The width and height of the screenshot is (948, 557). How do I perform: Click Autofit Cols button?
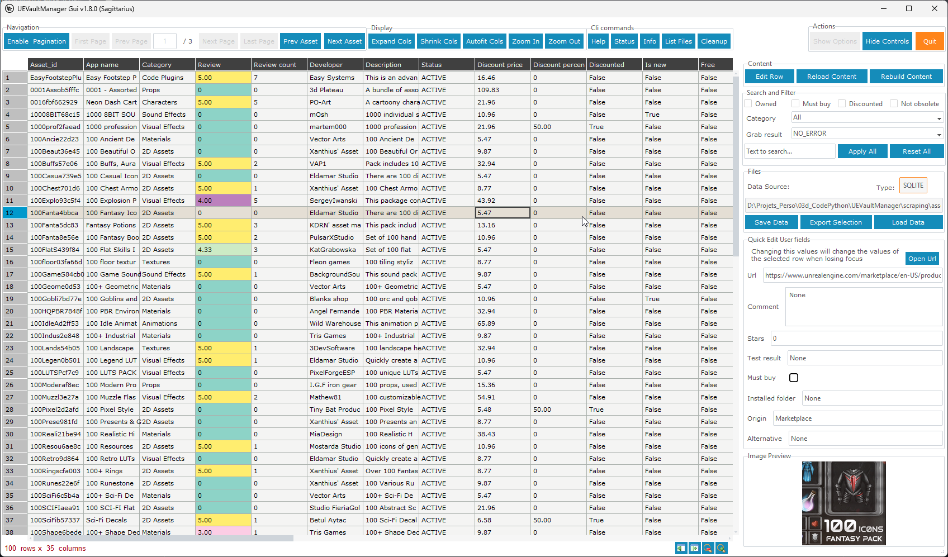pyautogui.click(x=485, y=41)
